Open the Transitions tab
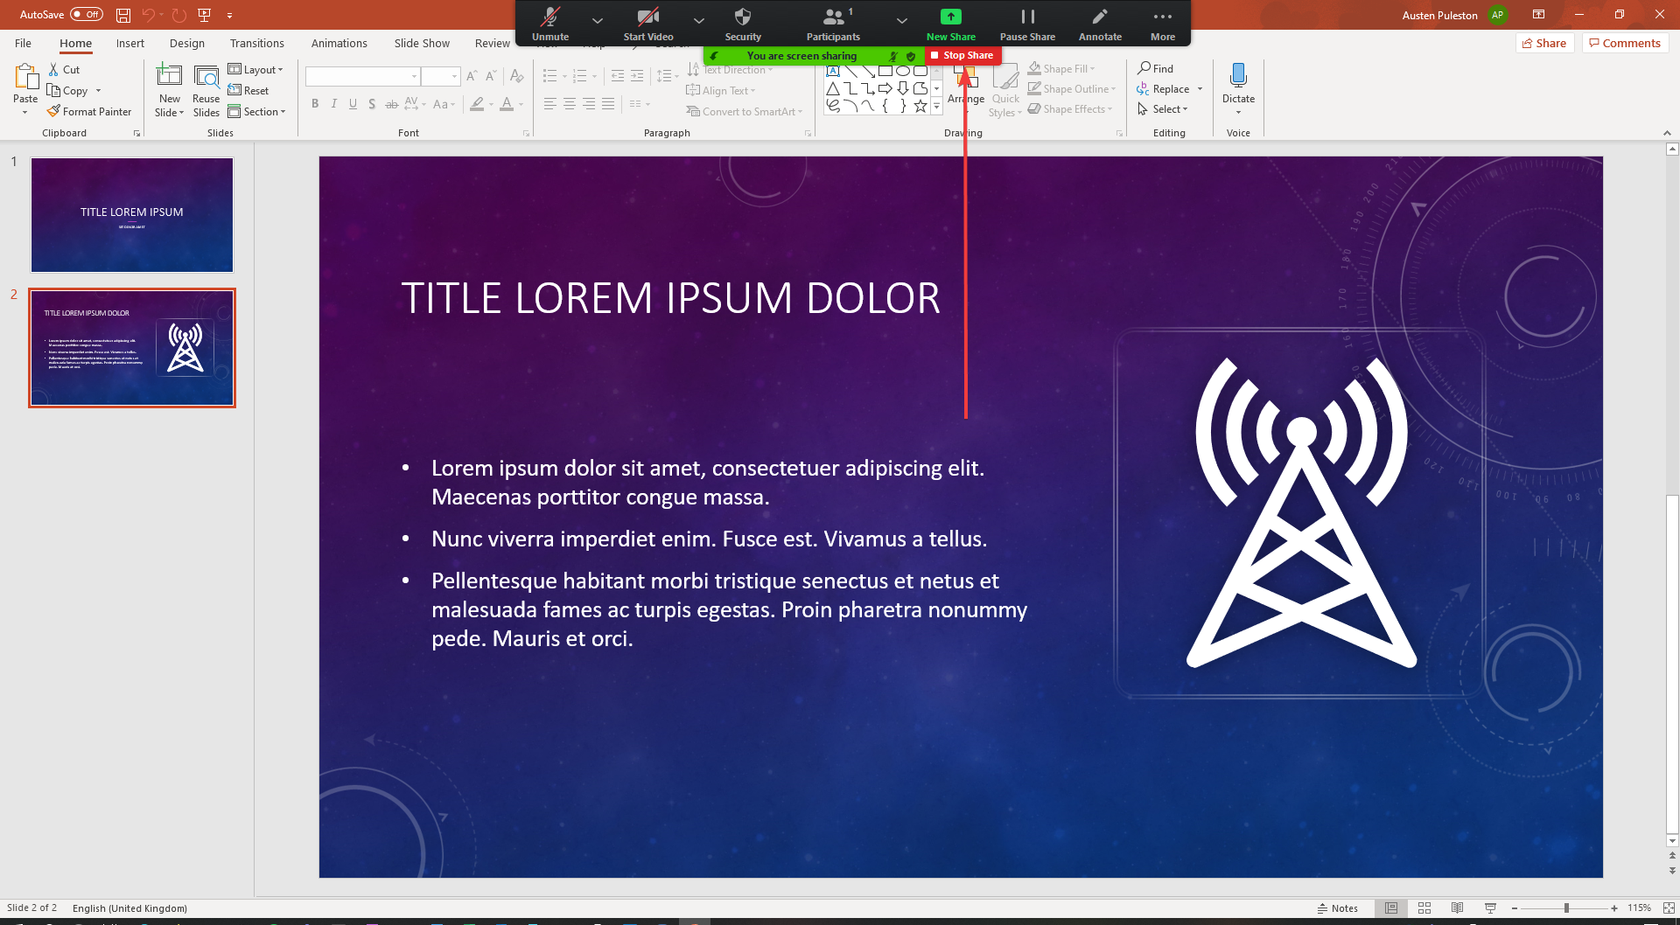The image size is (1680, 925). click(x=257, y=43)
